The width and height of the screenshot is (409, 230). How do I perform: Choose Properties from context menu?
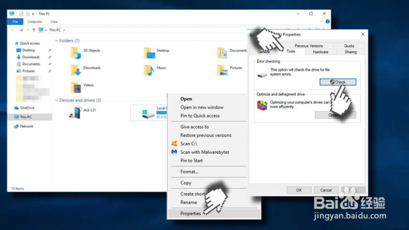coord(191,214)
